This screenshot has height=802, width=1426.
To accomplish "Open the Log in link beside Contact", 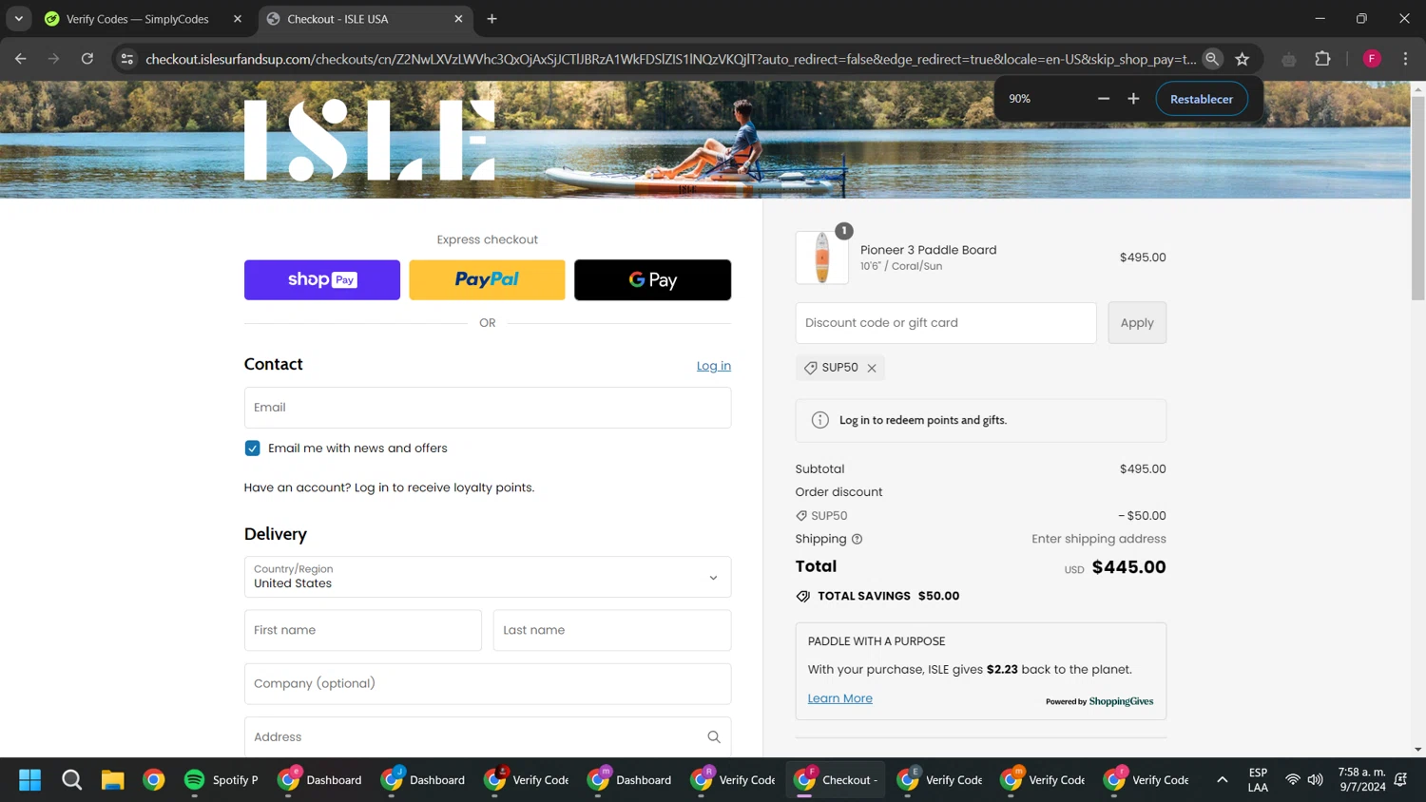I will pos(713,366).
